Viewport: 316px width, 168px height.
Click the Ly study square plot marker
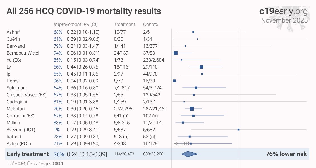click(x=201, y=67)
